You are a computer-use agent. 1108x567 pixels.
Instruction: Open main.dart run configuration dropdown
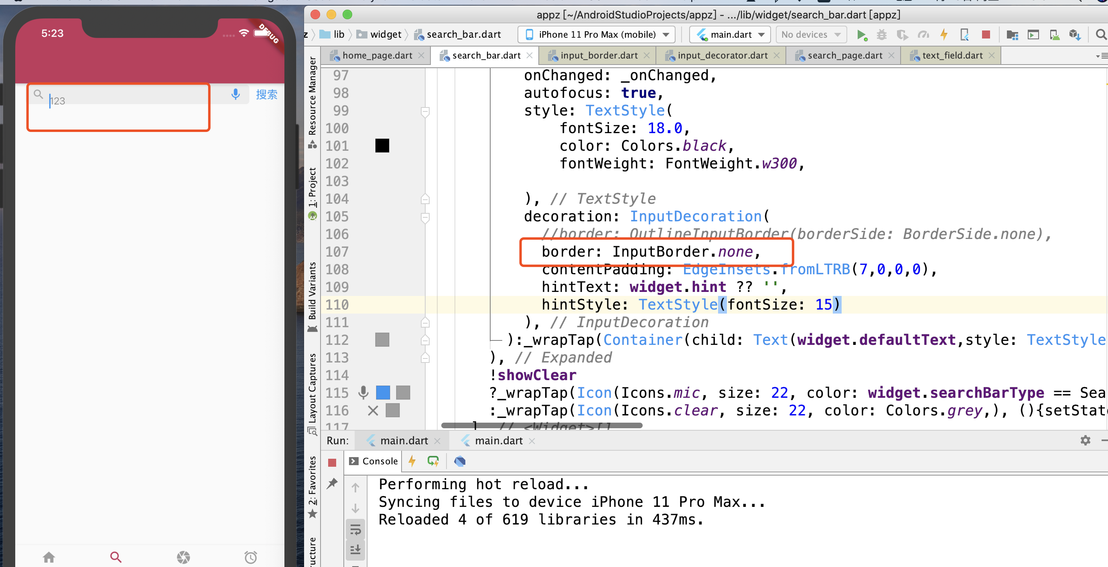(x=731, y=35)
